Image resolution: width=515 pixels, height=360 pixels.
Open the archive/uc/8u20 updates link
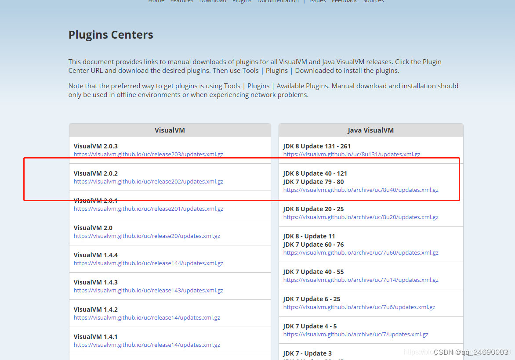tap(361, 217)
